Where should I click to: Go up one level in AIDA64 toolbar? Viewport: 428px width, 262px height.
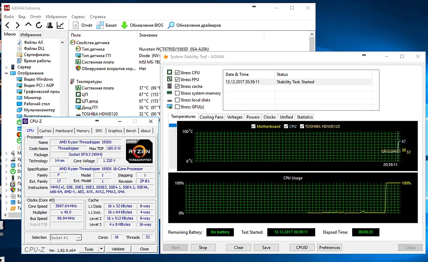pos(28,25)
